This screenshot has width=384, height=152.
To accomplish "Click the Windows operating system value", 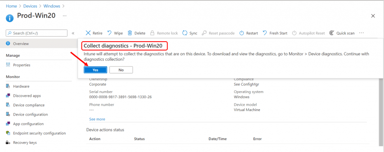I will tap(242, 97).
